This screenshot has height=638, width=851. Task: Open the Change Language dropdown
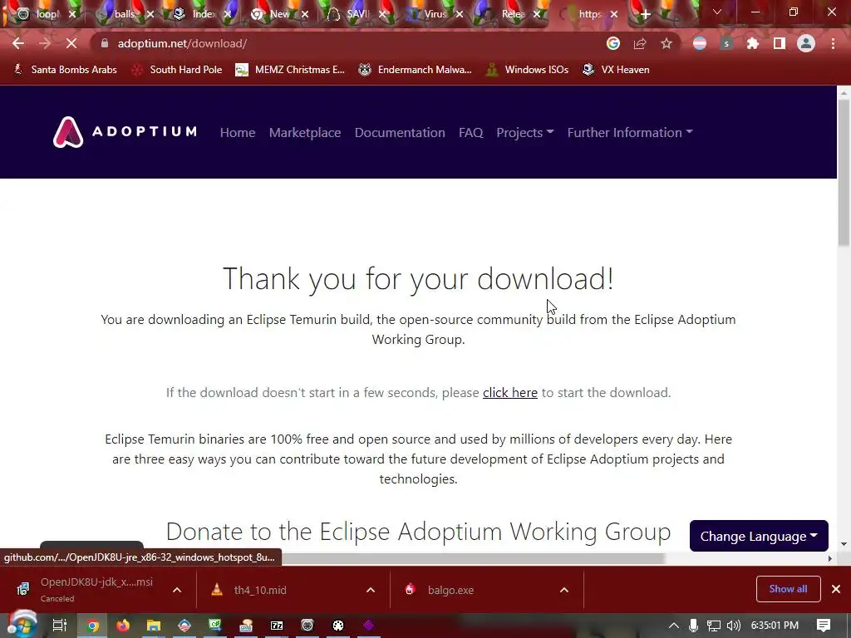coord(759,536)
